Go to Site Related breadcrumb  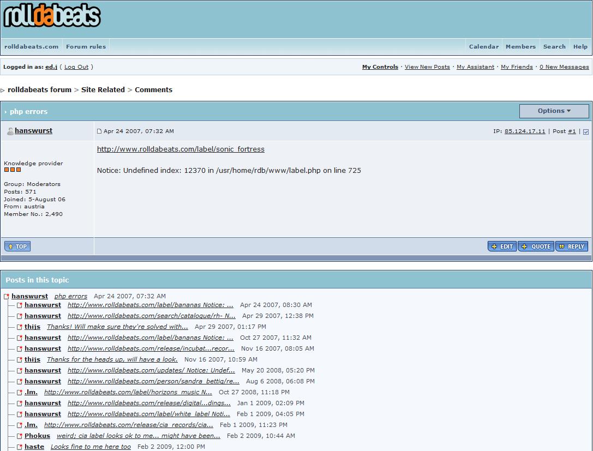[x=103, y=90]
